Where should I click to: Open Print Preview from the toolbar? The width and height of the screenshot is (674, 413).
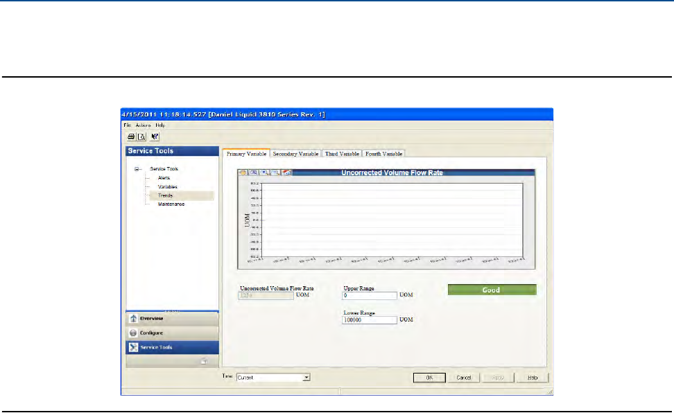(x=141, y=137)
